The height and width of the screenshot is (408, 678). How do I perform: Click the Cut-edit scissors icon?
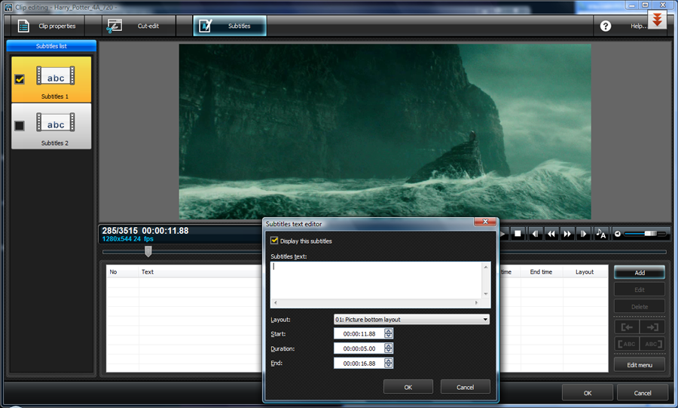(115, 26)
